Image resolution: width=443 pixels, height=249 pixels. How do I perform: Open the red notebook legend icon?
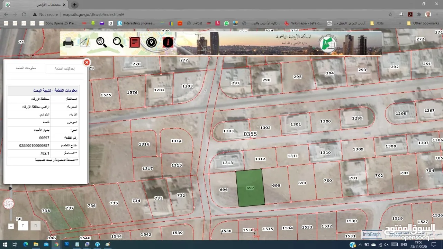coord(135,42)
